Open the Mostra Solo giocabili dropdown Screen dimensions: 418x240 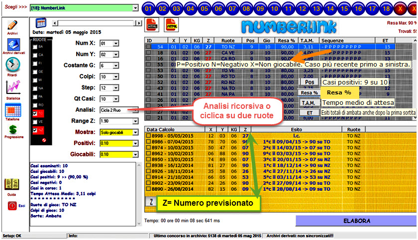(135, 132)
